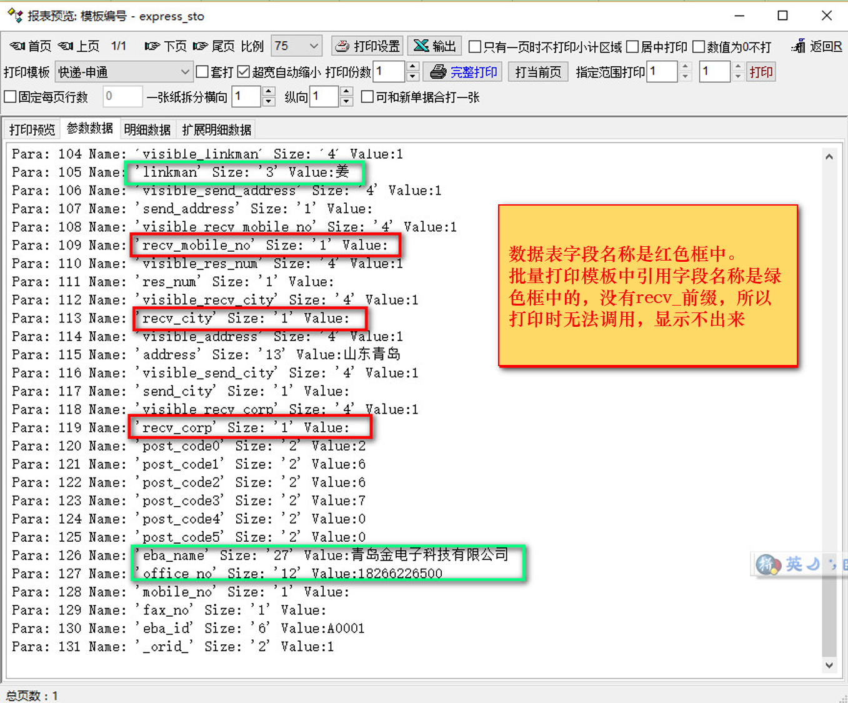Image resolution: width=848 pixels, height=703 pixels.
Task: Click the 返回 exit icon
Action: click(x=816, y=46)
